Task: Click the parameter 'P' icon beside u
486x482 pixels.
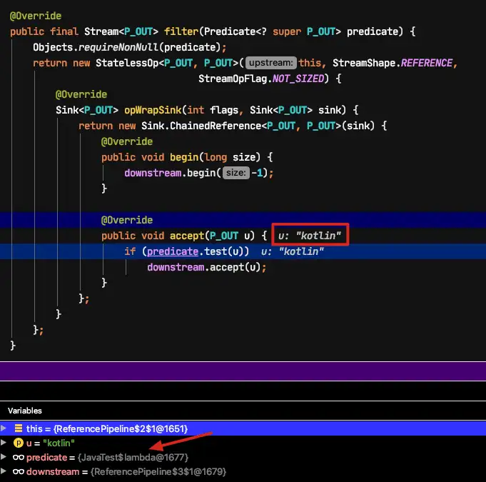Action: click(19, 443)
